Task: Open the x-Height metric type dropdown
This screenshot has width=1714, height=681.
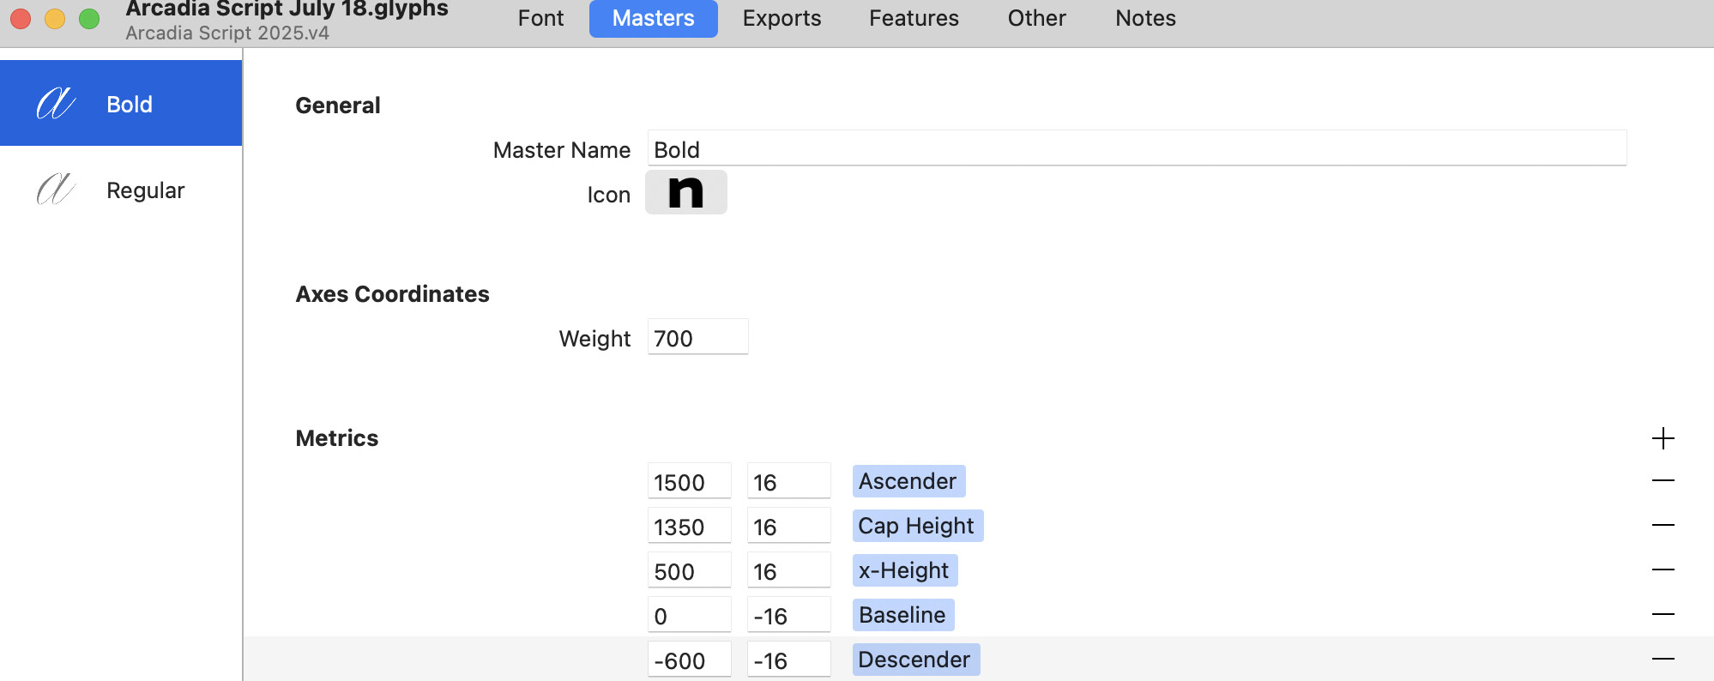Action: 903,570
